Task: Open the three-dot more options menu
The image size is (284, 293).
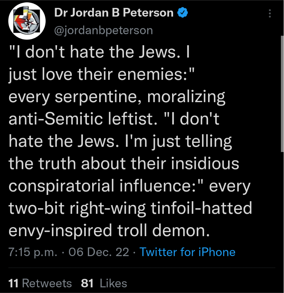Action: pos(270,13)
